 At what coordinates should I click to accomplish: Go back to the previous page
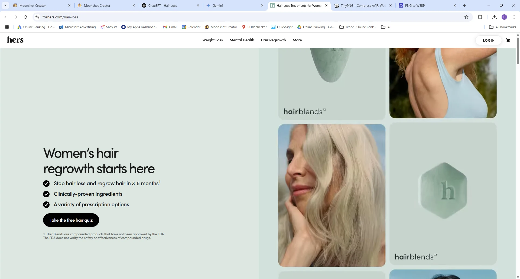pos(6,17)
